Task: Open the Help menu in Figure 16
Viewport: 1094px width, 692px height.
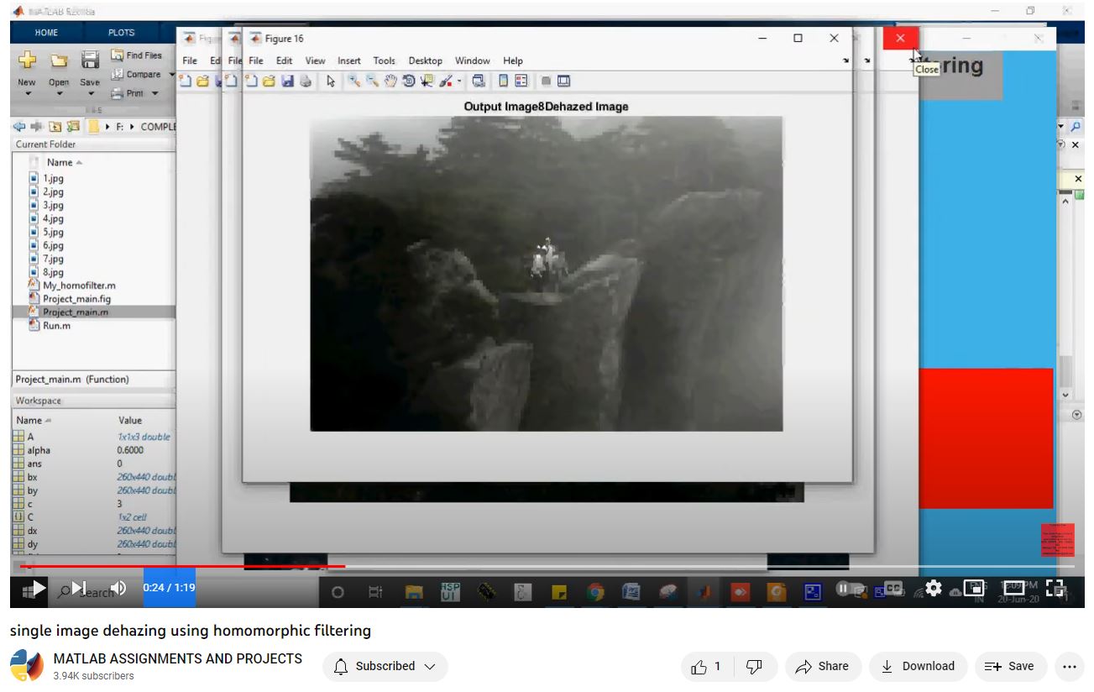Action: [513, 60]
